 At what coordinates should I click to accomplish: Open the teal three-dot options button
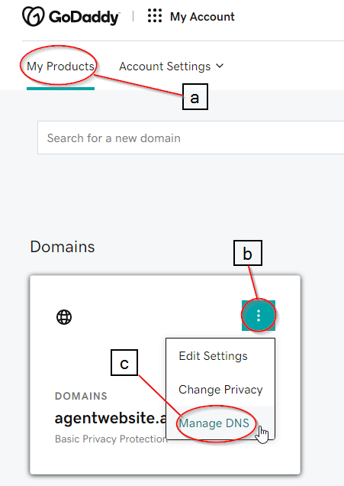(259, 316)
